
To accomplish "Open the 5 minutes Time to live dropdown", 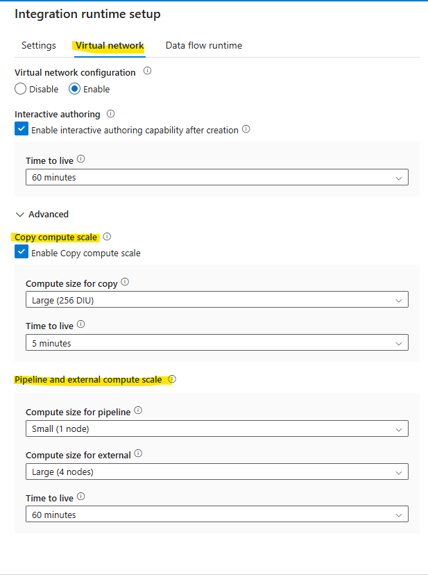I will pyautogui.click(x=216, y=343).
